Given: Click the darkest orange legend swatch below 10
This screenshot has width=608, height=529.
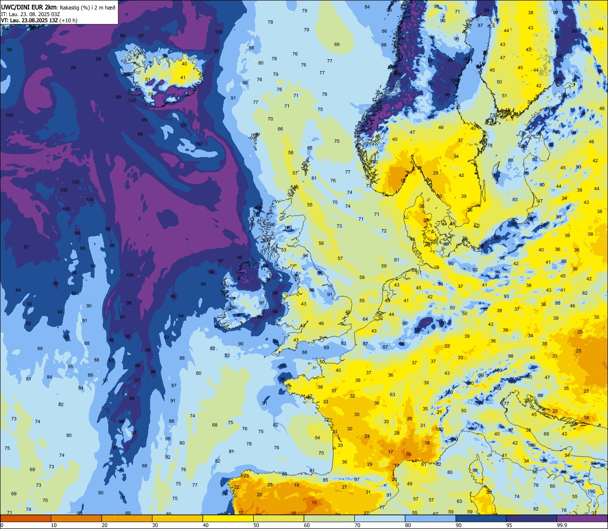Looking at the screenshot, I should tap(26, 519).
